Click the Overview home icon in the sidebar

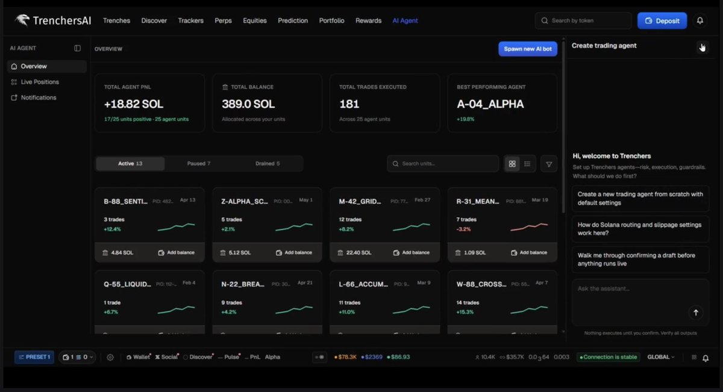[x=14, y=66]
